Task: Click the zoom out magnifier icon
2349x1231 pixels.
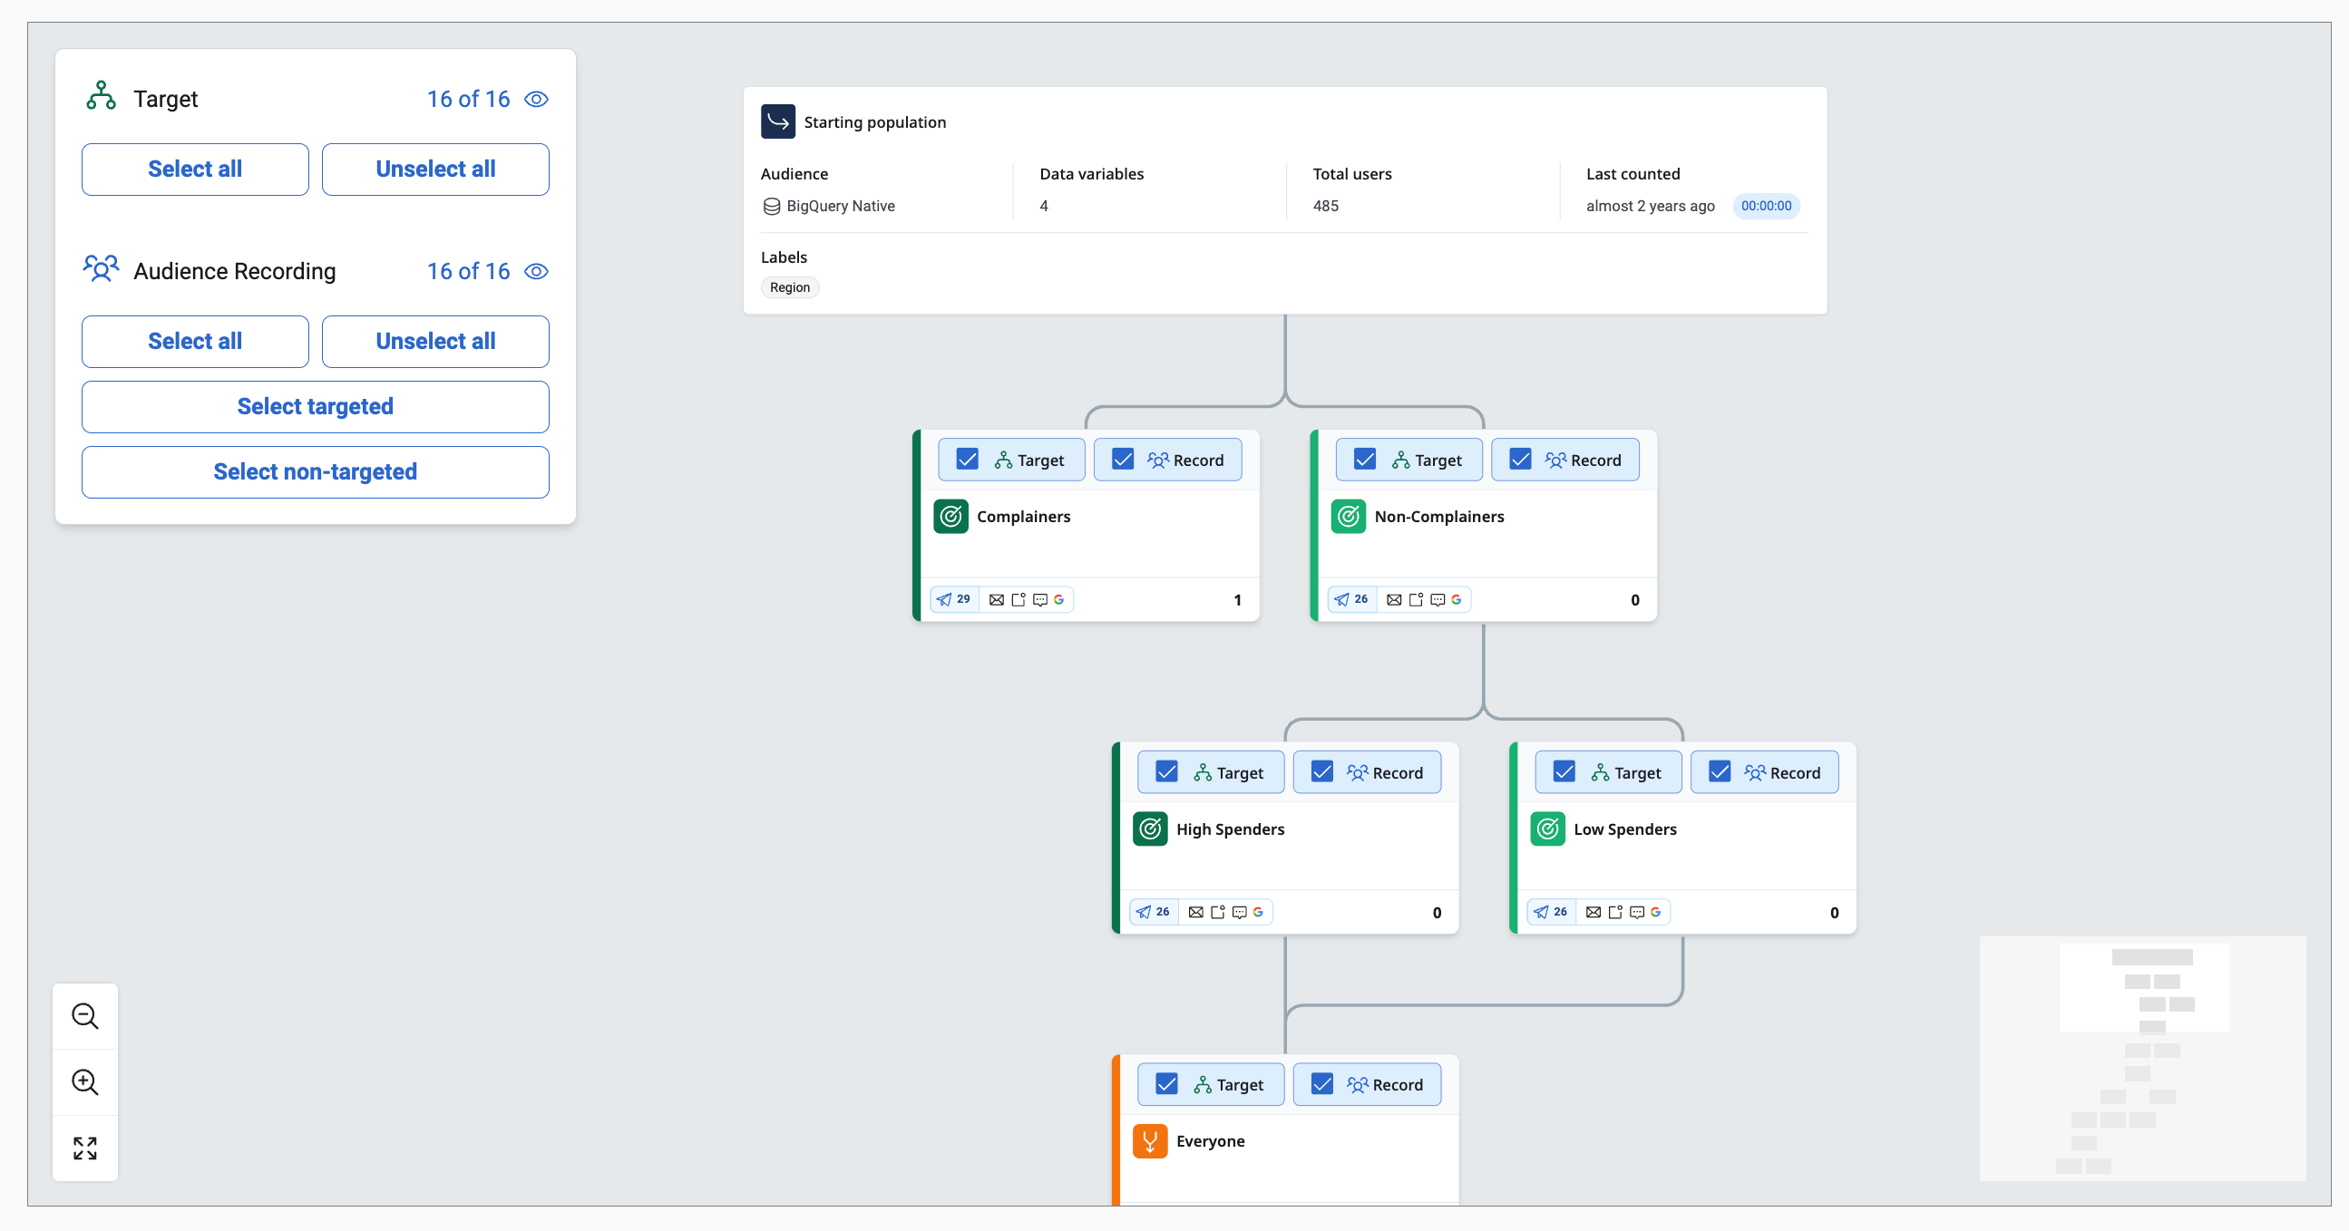Action: [x=85, y=1016]
